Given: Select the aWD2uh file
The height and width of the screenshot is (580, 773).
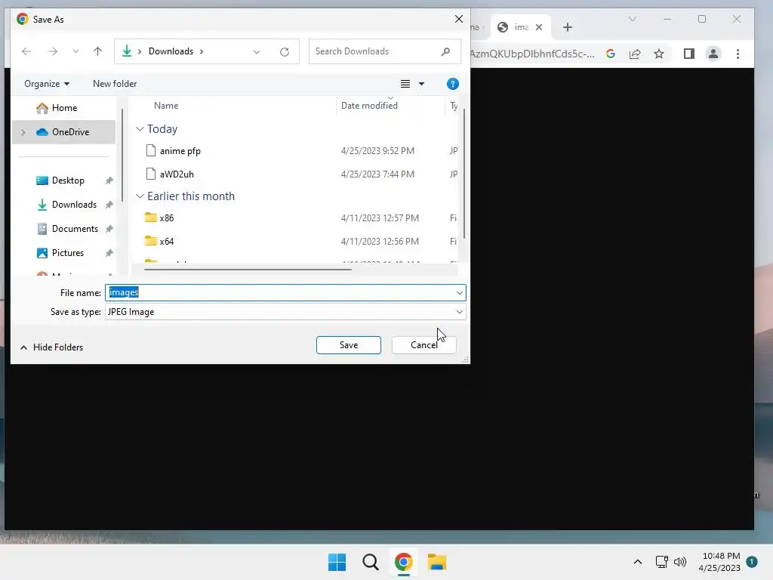Looking at the screenshot, I should coord(177,174).
